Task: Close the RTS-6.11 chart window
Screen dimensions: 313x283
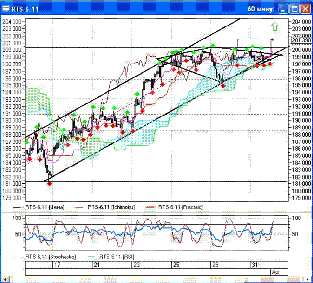Action: [305, 9]
